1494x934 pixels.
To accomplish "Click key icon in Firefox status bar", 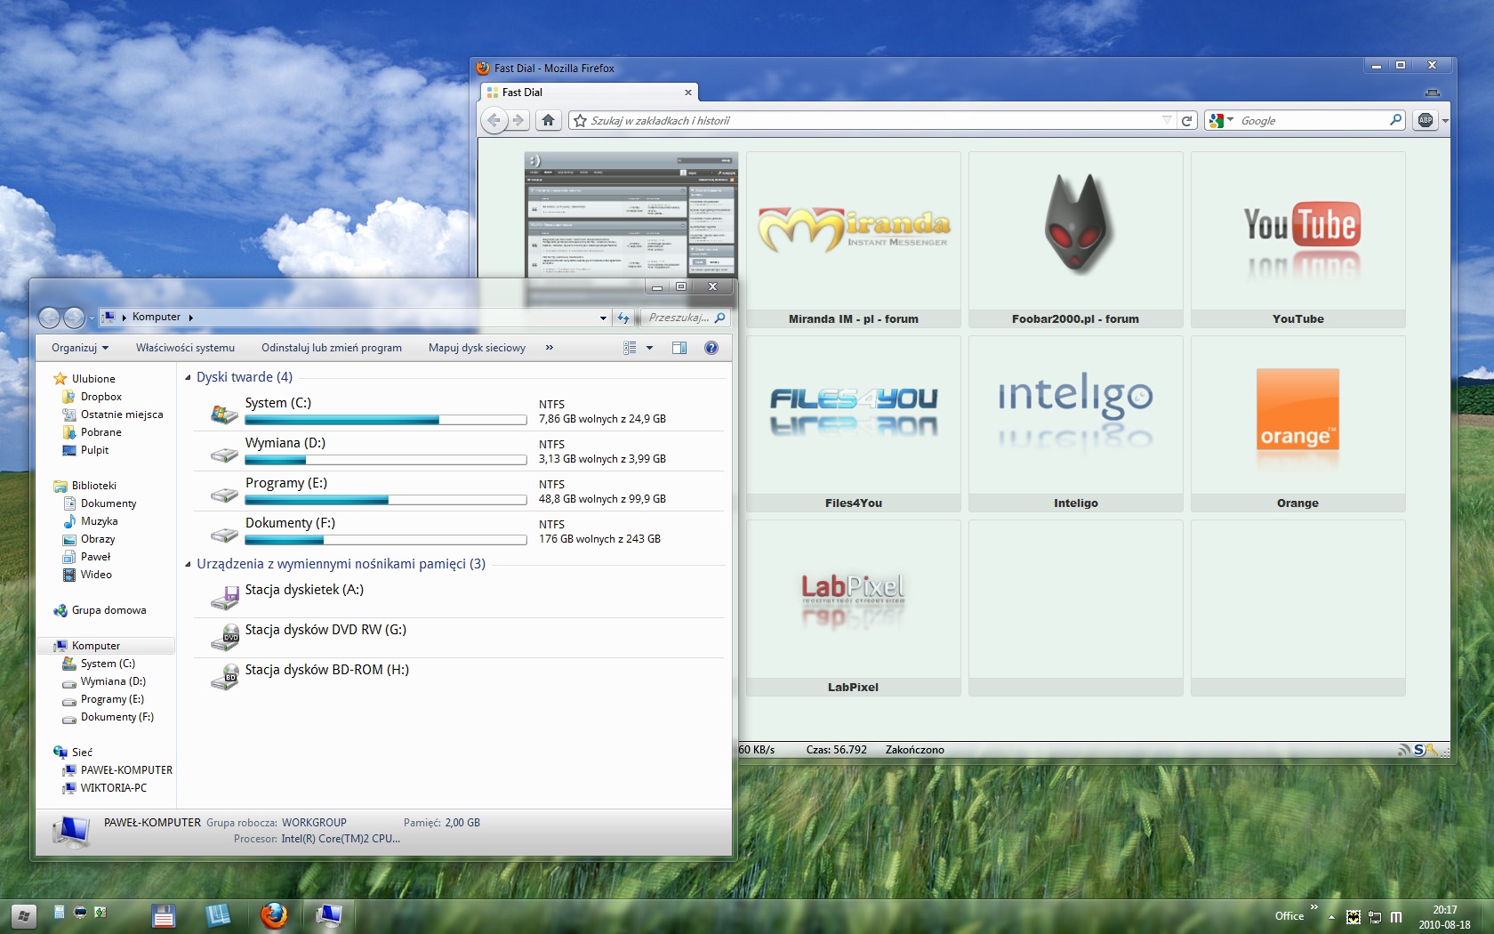I will coord(1431,750).
